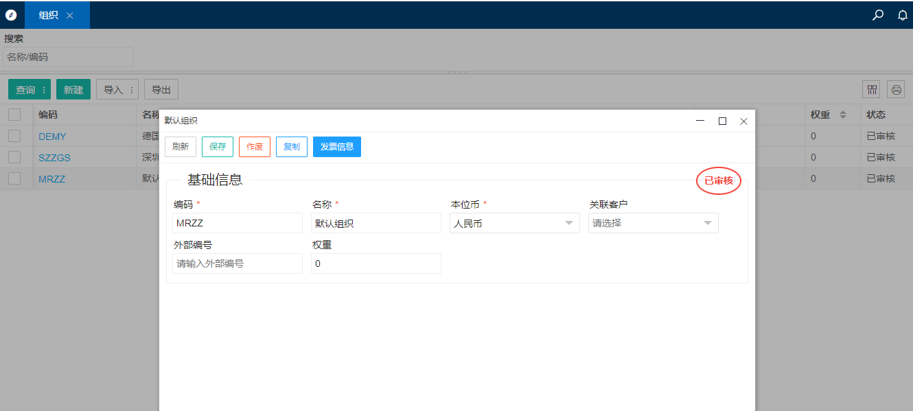Sort by 权重 column arrows

tap(843, 115)
